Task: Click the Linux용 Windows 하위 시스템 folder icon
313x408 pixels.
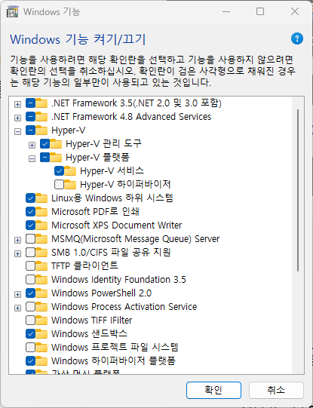Action: tap(41, 198)
